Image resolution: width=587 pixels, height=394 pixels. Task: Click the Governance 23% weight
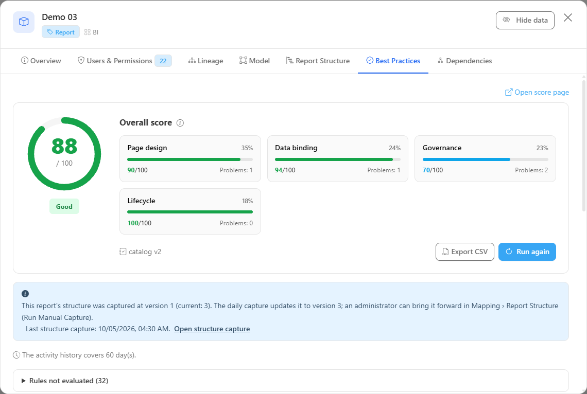542,148
